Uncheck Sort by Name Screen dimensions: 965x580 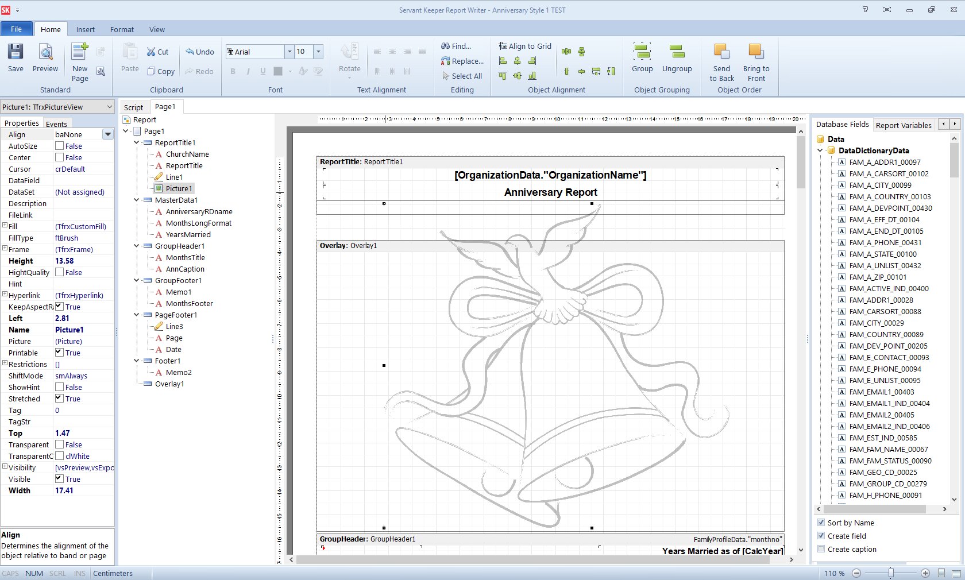[x=821, y=523]
